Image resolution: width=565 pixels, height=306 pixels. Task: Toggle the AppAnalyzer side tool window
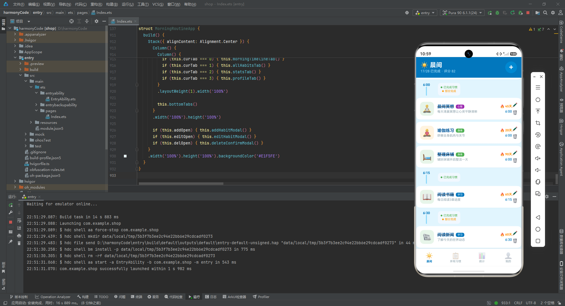(x=561, y=79)
